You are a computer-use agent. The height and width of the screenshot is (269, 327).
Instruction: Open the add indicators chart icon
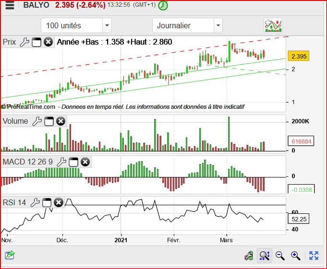pos(273,25)
